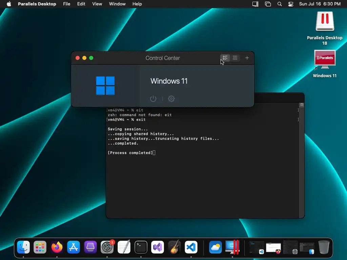Image resolution: width=347 pixels, height=260 pixels.
Task: Switch Control Center to expanded view
Action: 225,58
